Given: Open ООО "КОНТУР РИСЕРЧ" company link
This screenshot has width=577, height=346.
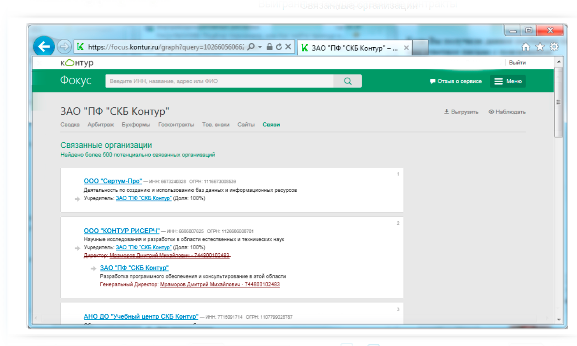Looking at the screenshot, I should point(122,231).
